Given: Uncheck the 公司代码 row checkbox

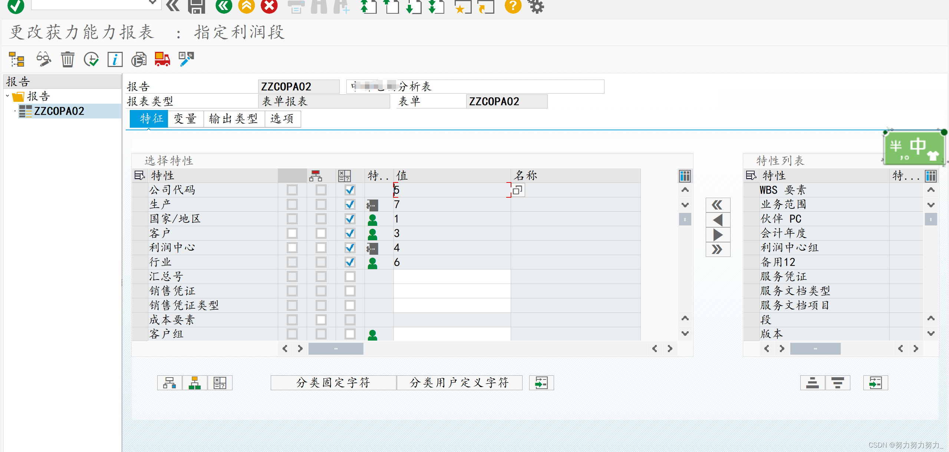Looking at the screenshot, I should click(349, 190).
